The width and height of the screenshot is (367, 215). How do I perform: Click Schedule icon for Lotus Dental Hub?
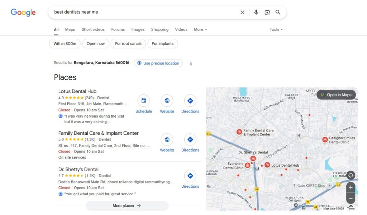tap(144, 101)
